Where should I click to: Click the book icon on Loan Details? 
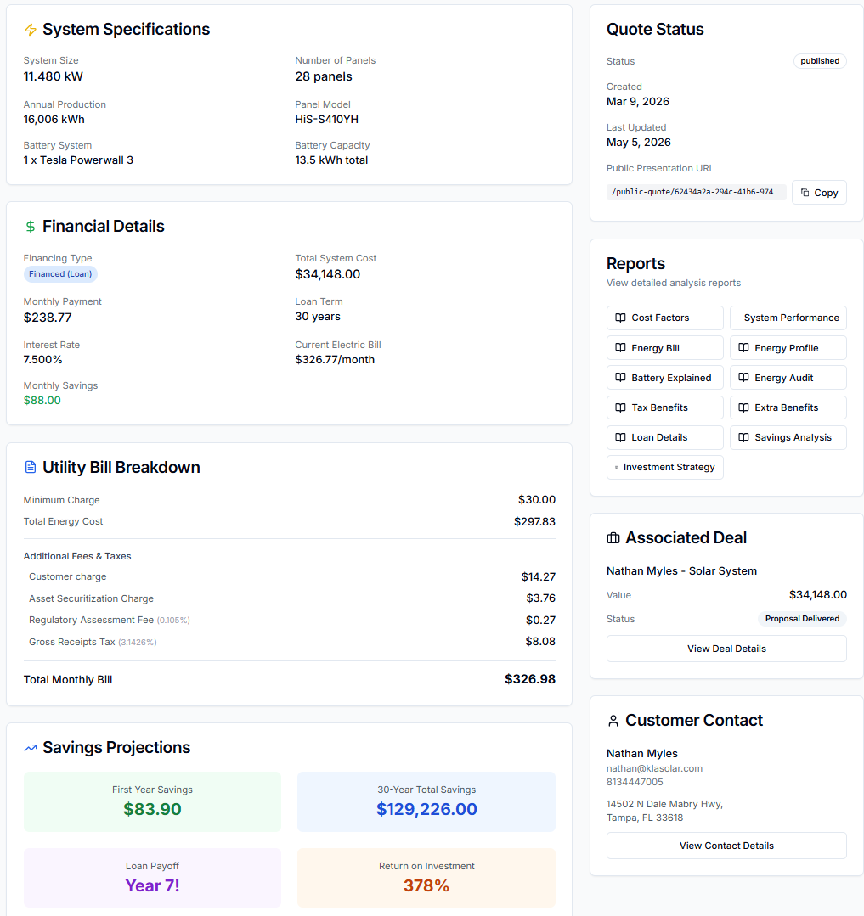(x=620, y=437)
